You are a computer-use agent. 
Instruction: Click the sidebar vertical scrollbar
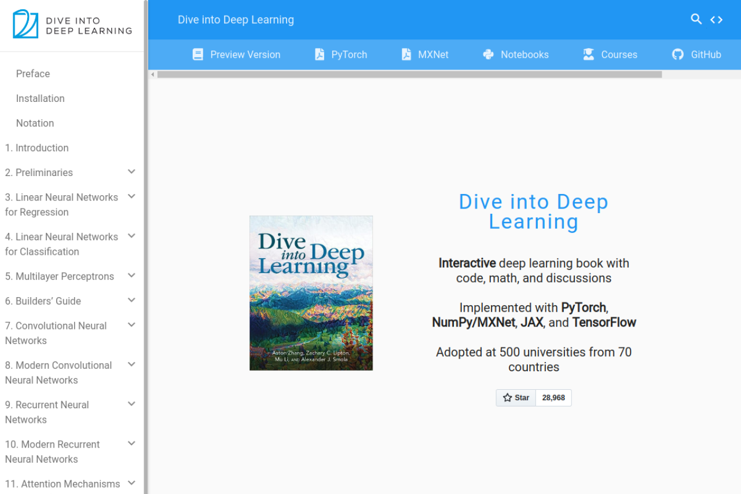[146, 247]
